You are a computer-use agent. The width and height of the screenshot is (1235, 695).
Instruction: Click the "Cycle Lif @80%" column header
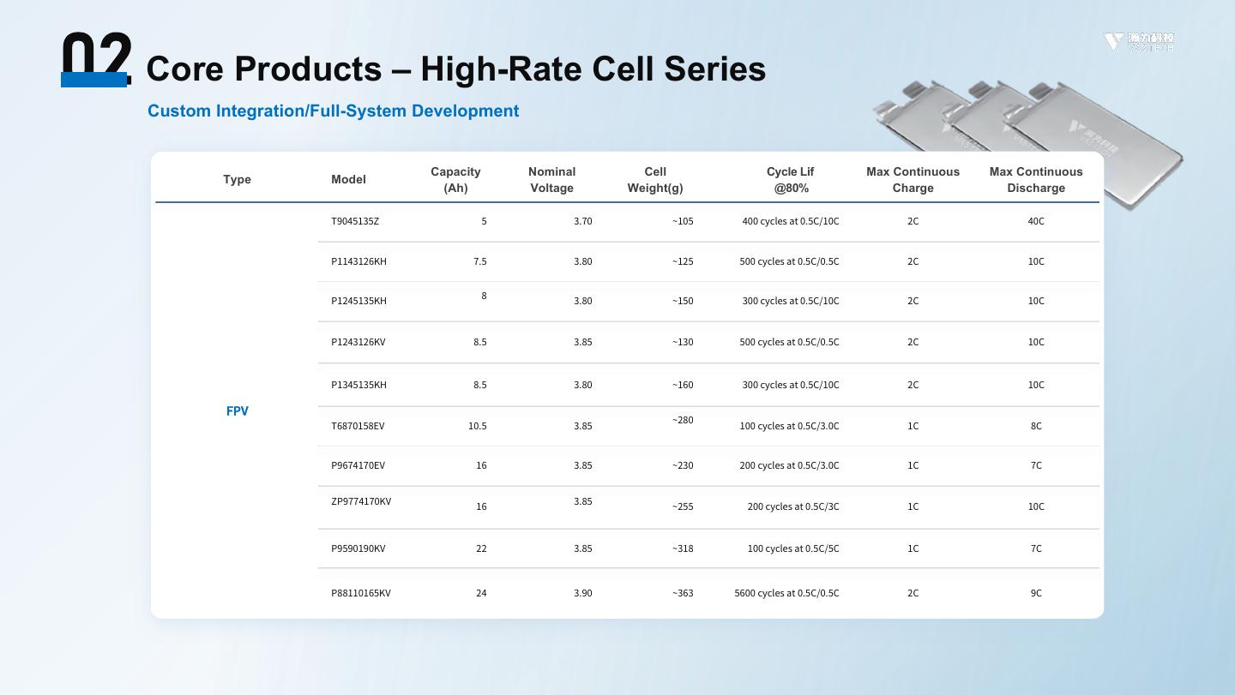click(791, 179)
